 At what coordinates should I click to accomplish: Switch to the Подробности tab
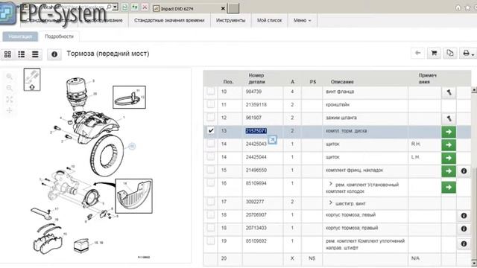(60, 36)
